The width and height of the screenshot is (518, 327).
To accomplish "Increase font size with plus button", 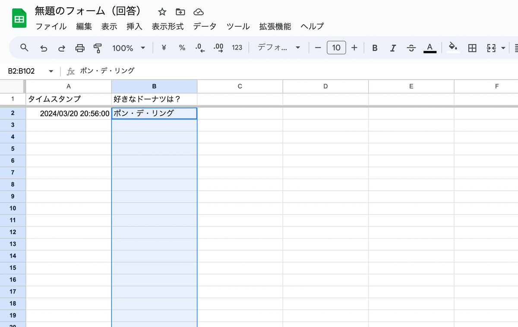I will tap(354, 48).
